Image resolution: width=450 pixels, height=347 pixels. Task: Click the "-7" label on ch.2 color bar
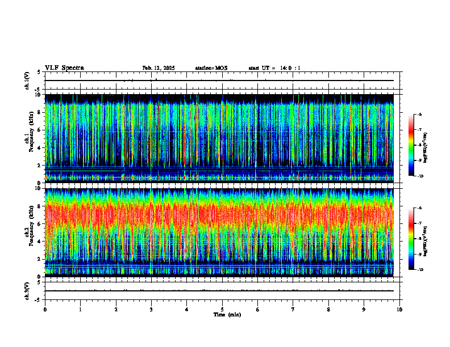pyautogui.click(x=419, y=223)
